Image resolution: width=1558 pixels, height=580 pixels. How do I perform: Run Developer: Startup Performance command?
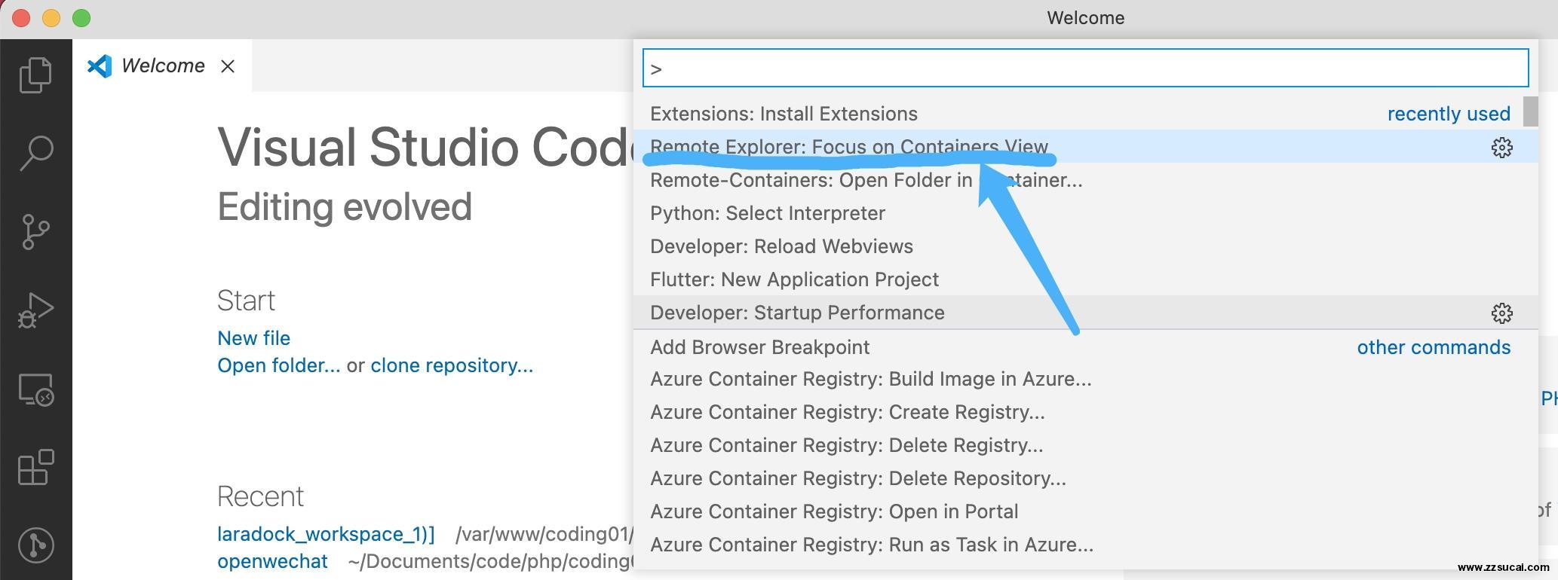[x=1085, y=313]
